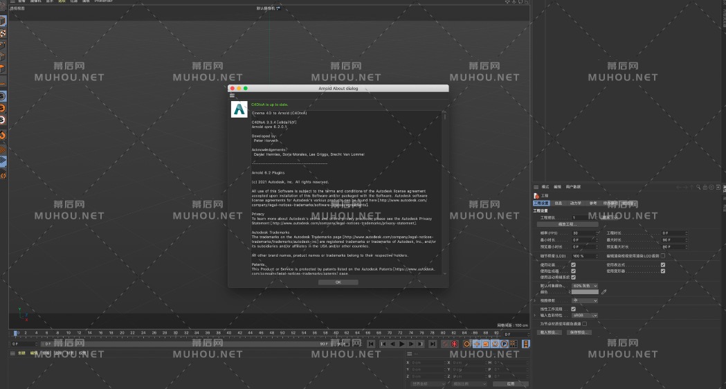Toggle the Position keyframe arrows icon
Screen dimensions: 726x389
pyautogui.click(x=476, y=344)
